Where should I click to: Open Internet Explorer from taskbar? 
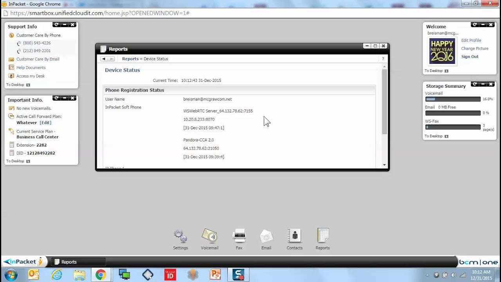(x=57, y=275)
